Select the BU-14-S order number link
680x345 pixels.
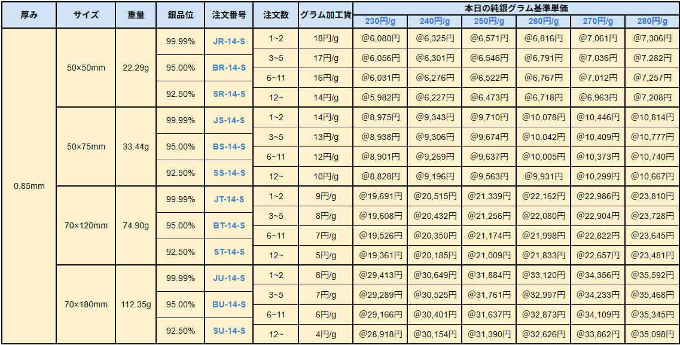(229, 304)
